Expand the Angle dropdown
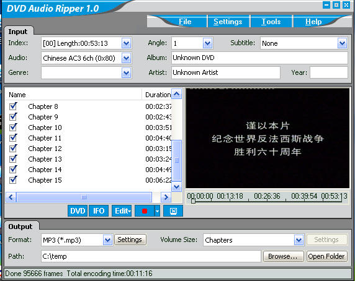Viewport: 355px width, 281px height. point(207,43)
